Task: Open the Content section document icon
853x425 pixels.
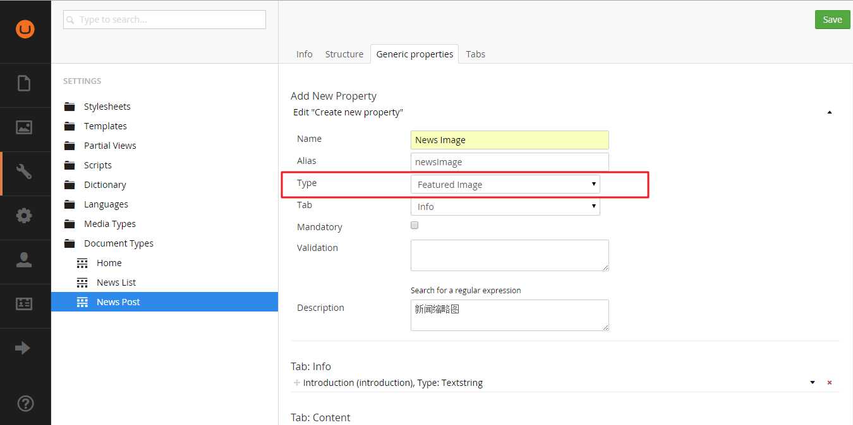Action: coord(24,83)
